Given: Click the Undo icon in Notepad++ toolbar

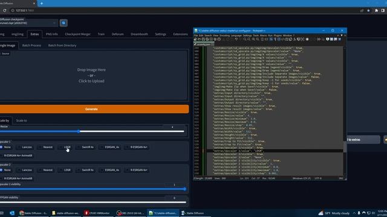Looking at the screenshot, I should click(236, 39).
